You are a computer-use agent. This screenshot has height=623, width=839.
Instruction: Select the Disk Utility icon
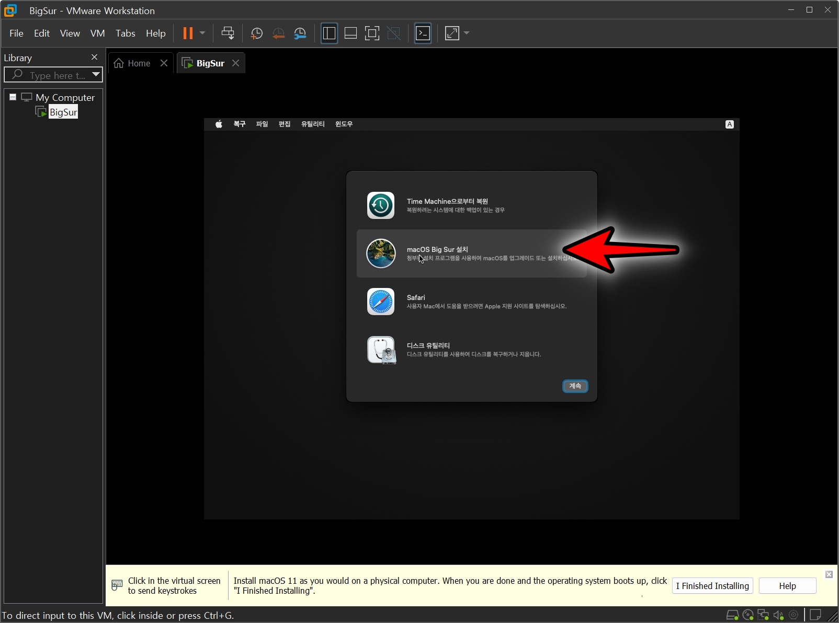381,350
